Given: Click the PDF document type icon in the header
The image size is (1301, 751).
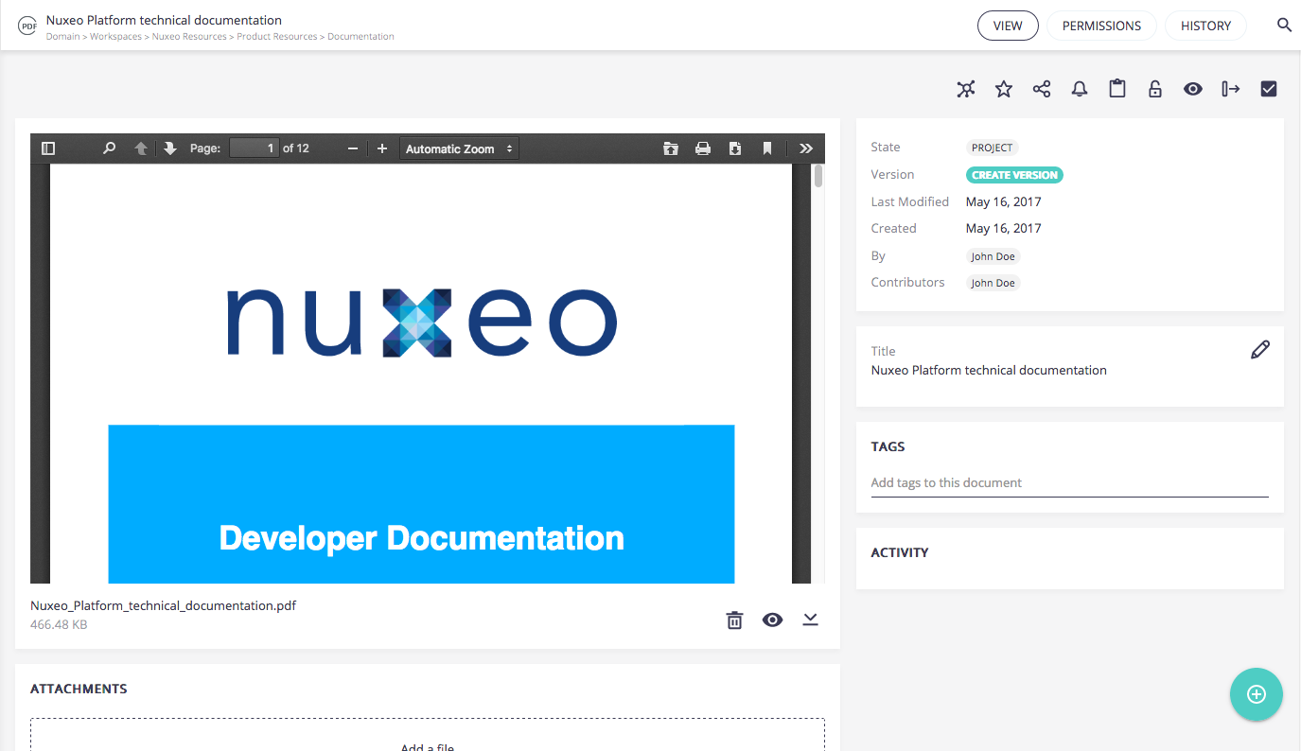Looking at the screenshot, I should tap(27, 26).
